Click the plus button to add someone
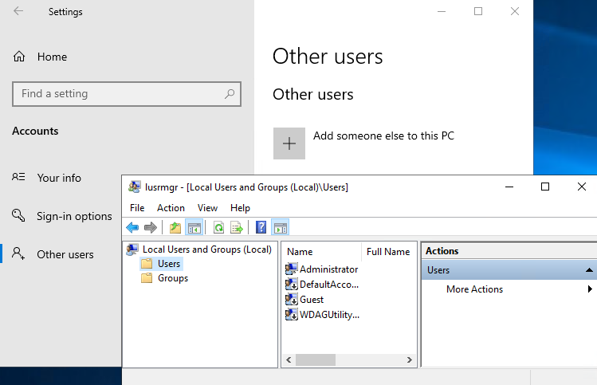Viewport: 597px width, 385px height. tap(289, 143)
